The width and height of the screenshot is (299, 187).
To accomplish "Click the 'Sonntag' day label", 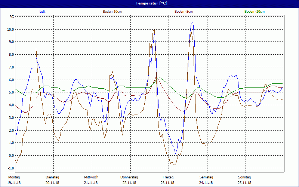I will click(x=244, y=177).
